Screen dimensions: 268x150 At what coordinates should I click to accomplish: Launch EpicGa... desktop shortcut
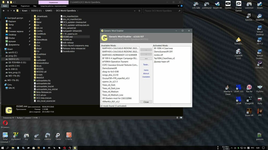(x=249, y=17)
